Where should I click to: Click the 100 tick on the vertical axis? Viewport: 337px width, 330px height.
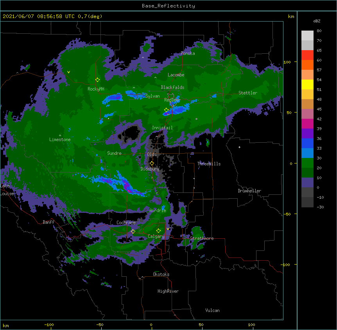pyautogui.click(x=287, y=62)
